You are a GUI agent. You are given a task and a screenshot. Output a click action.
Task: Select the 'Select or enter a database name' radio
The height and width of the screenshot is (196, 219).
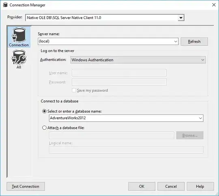[x=44, y=111]
